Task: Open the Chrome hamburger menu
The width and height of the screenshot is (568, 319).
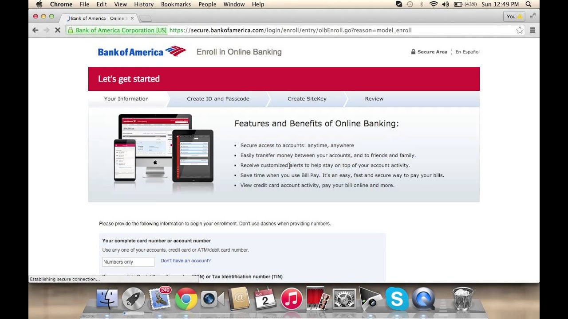Action: [532, 30]
